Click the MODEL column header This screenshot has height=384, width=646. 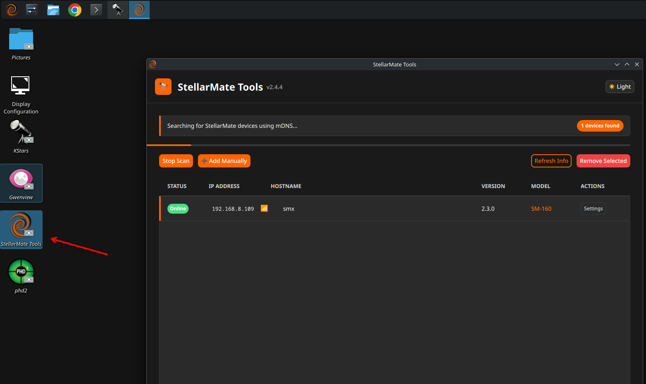(541, 186)
